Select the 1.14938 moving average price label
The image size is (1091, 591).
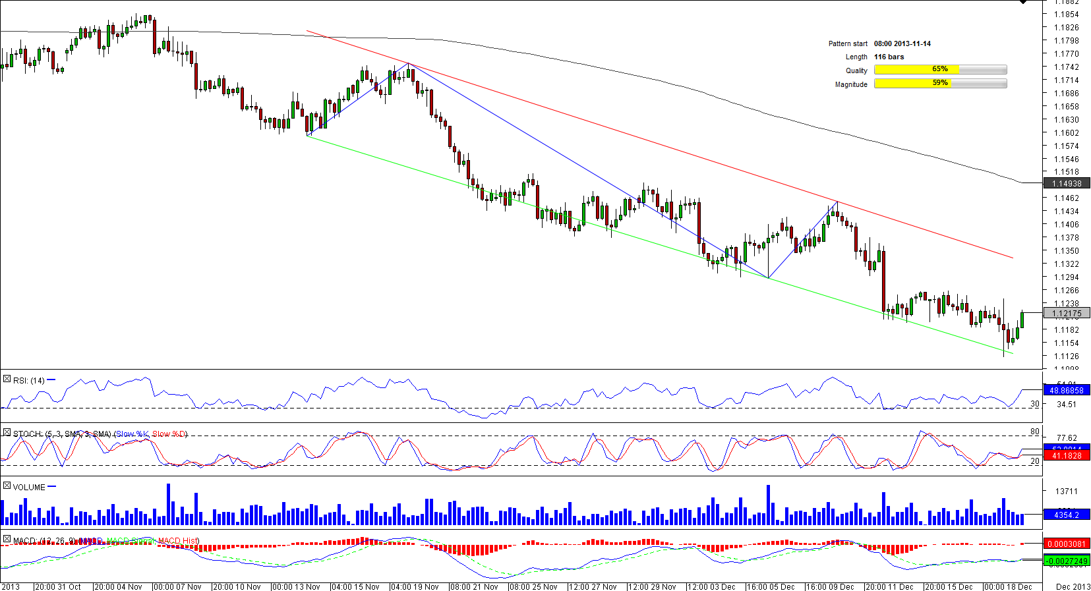[x=1066, y=184]
